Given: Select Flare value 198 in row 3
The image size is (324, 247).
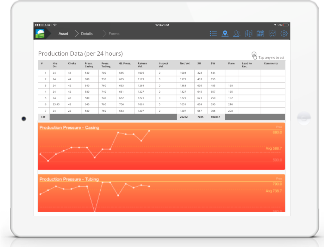Looking at the screenshot, I should (x=230, y=85).
